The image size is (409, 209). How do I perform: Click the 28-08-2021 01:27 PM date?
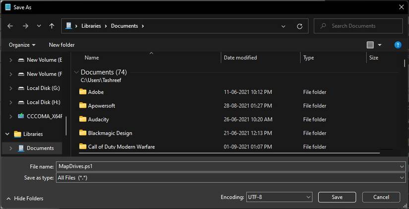pos(248,106)
